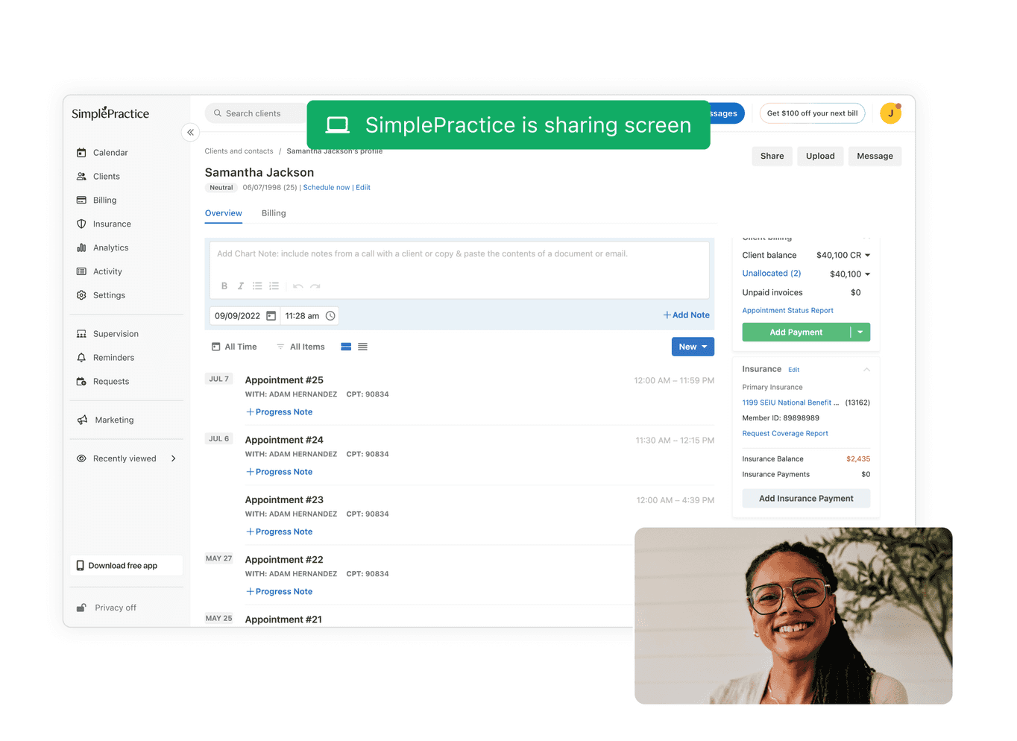Insert numbered list in chart note
Screen dimensions: 1017x741
(x=274, y=286)
